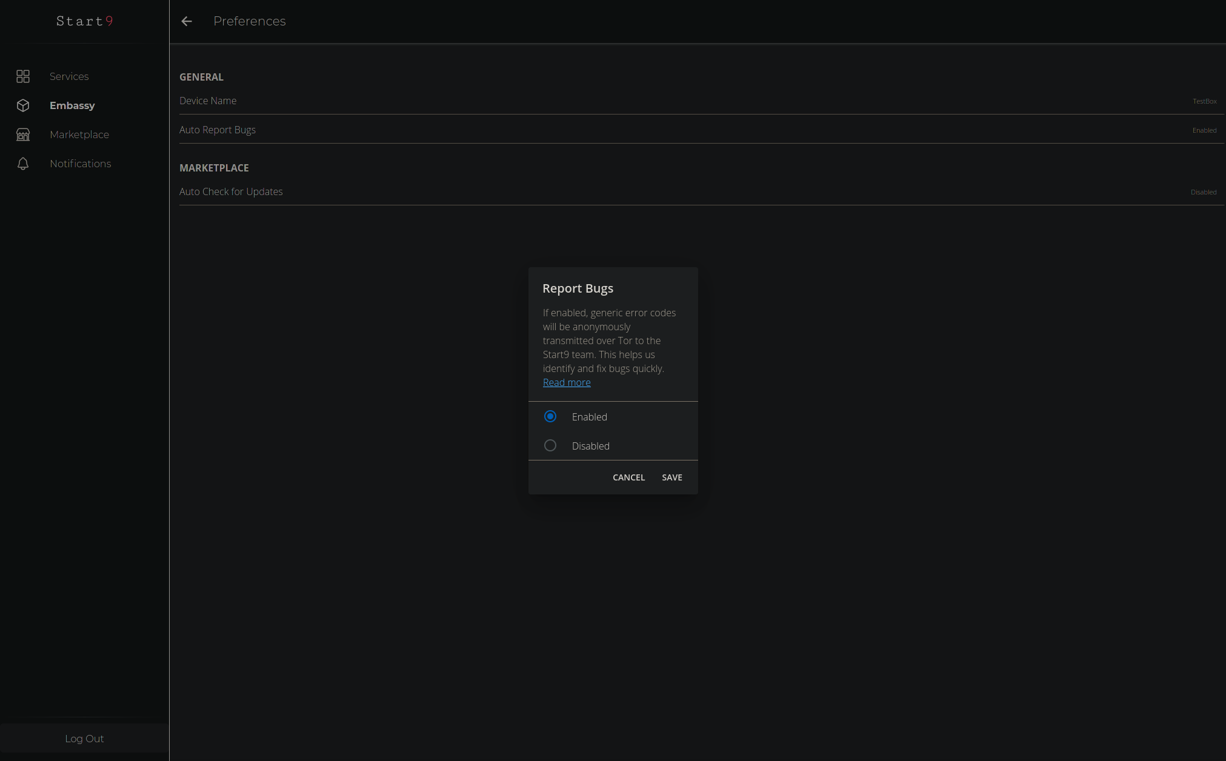Open the Marketplace menu item
The height and width of the screenshot is (761, 1226).
[x=79, y=135]
